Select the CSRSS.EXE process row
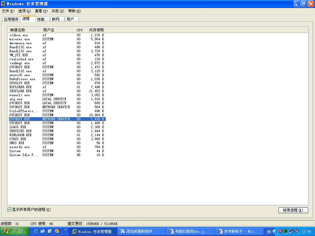This screenshot has height=236, width=315. (57, 139)
